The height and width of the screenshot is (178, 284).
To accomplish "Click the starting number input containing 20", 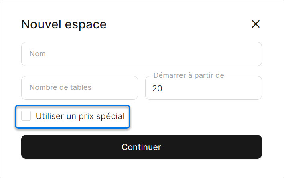I will 203,88.
